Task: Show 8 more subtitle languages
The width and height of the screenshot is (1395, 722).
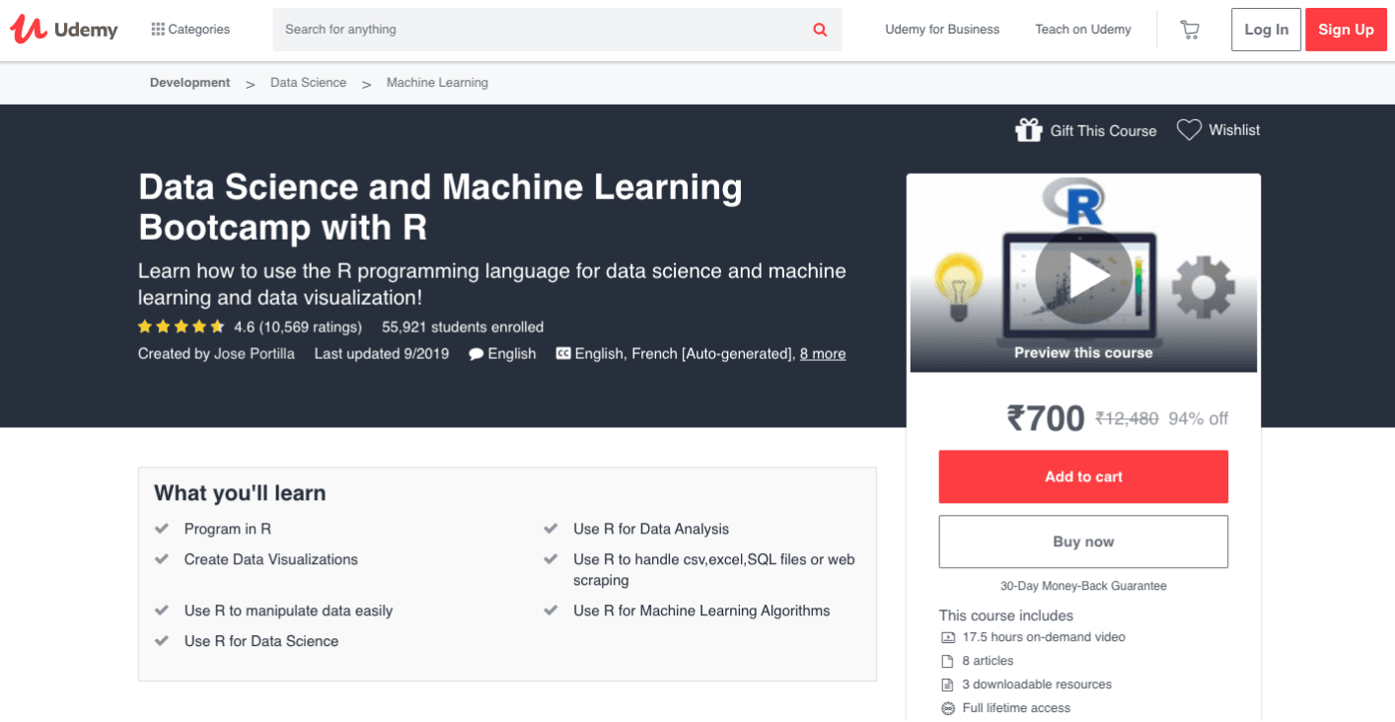Action: [x=823, y=354]
